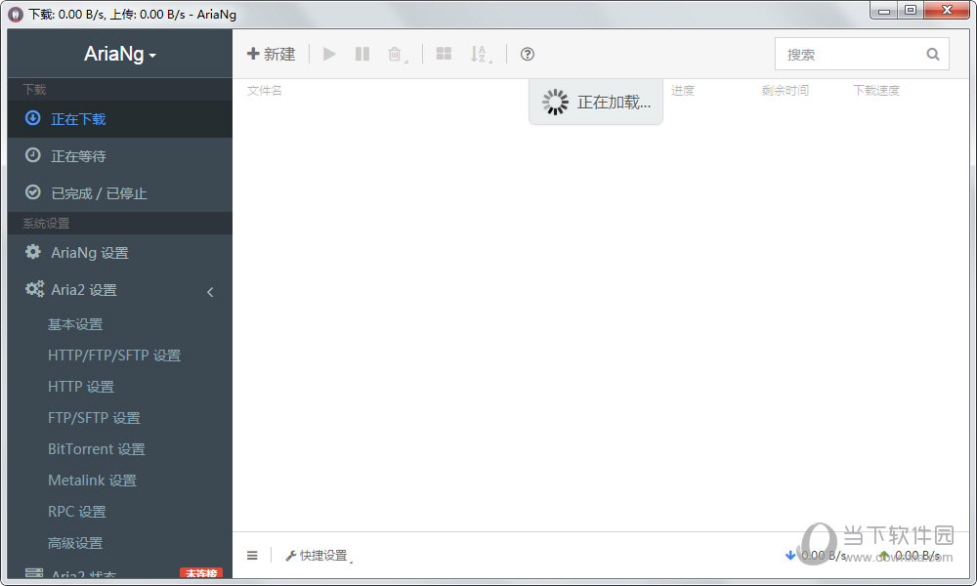The image size is (977, 586).
Task: Click the 未连接 status badge
Action: click(200, 573)
